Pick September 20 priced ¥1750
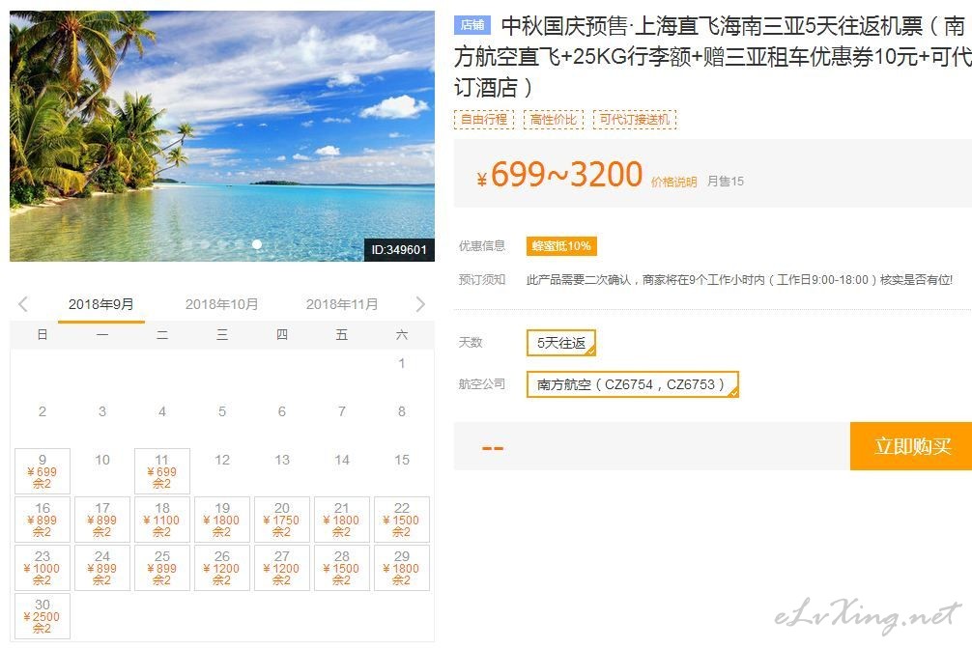The height and width of the screenshot is (648, 972). point(281,520)
